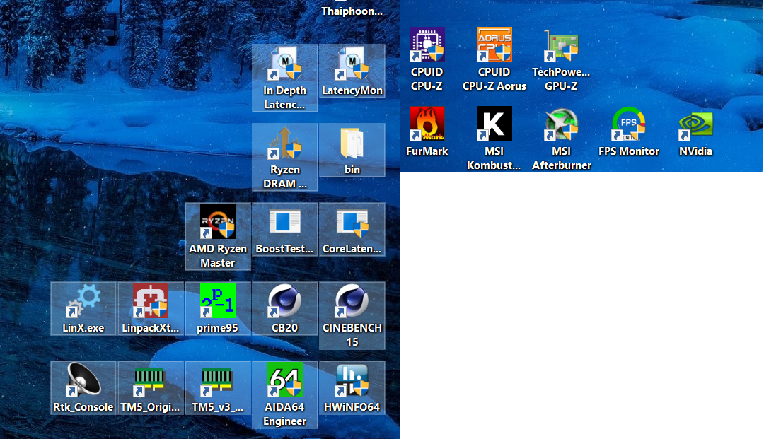Launch the LatencyMon shortcut
The height and width of the screenshot is (439, 764).
(352, 71)
